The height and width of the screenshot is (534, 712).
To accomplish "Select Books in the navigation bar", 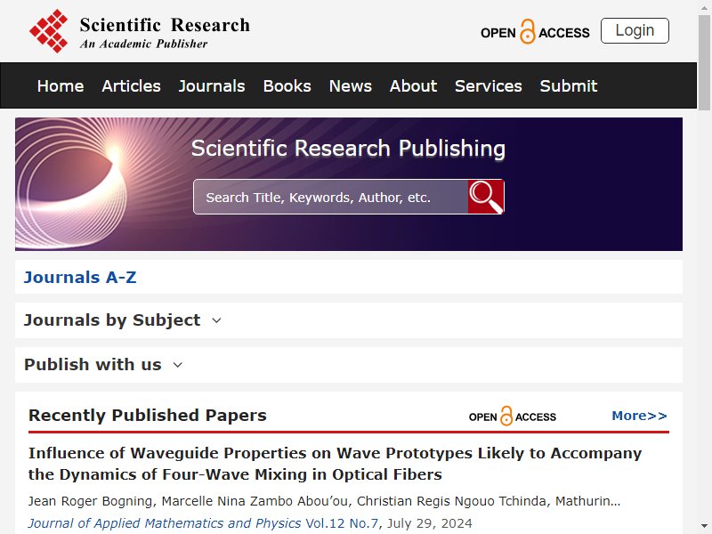I will click(287, 85).
